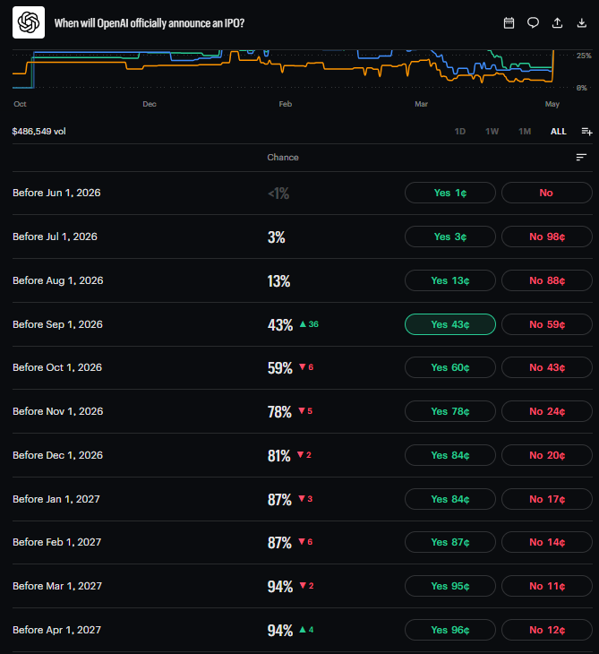Click the 13% chance value
Screen dimensions: 599x654
click(278, 281)
